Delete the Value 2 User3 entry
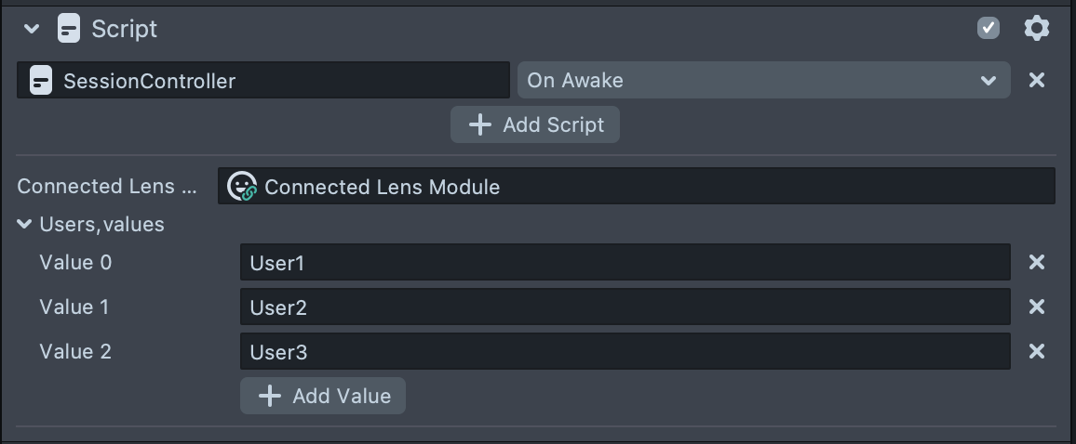This screenshot has height=444, width=1076. pyautogui.click(x=1036, y=352)
